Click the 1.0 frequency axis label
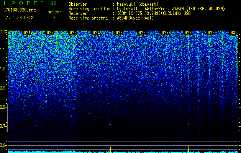The image size is (241, 153). 3,69
